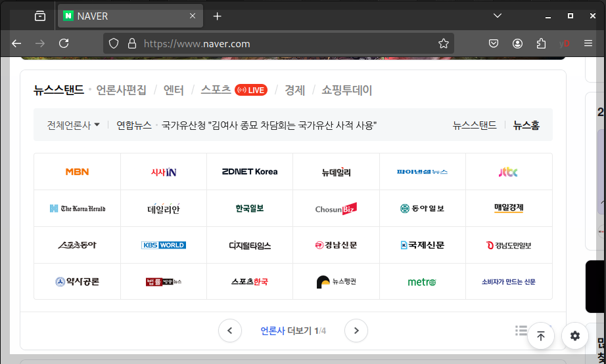Open the Pocket save icon
The width and height of the screenshot is (606, 364).
pyautogui.click(x=494, y=43)
